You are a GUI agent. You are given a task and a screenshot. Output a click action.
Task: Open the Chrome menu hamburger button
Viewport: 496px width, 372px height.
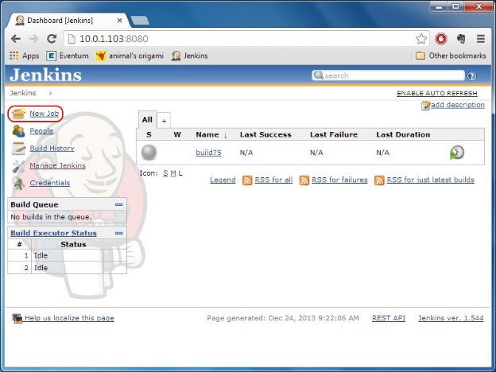480,38
